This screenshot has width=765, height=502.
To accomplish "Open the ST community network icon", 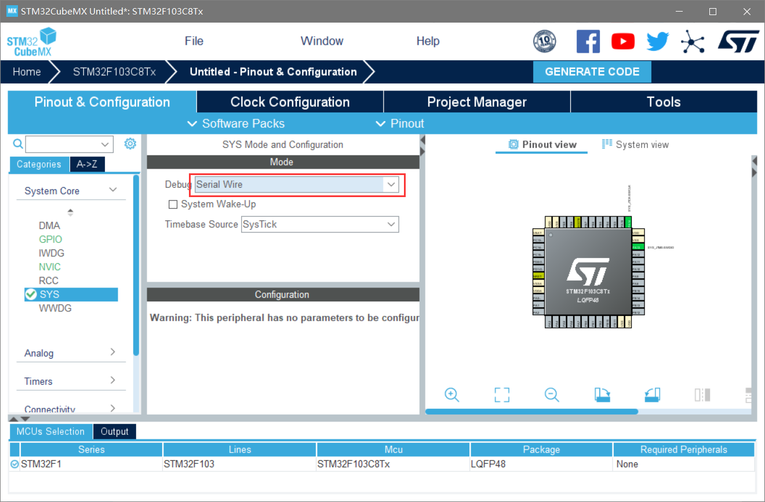I will tap(693, 41).
